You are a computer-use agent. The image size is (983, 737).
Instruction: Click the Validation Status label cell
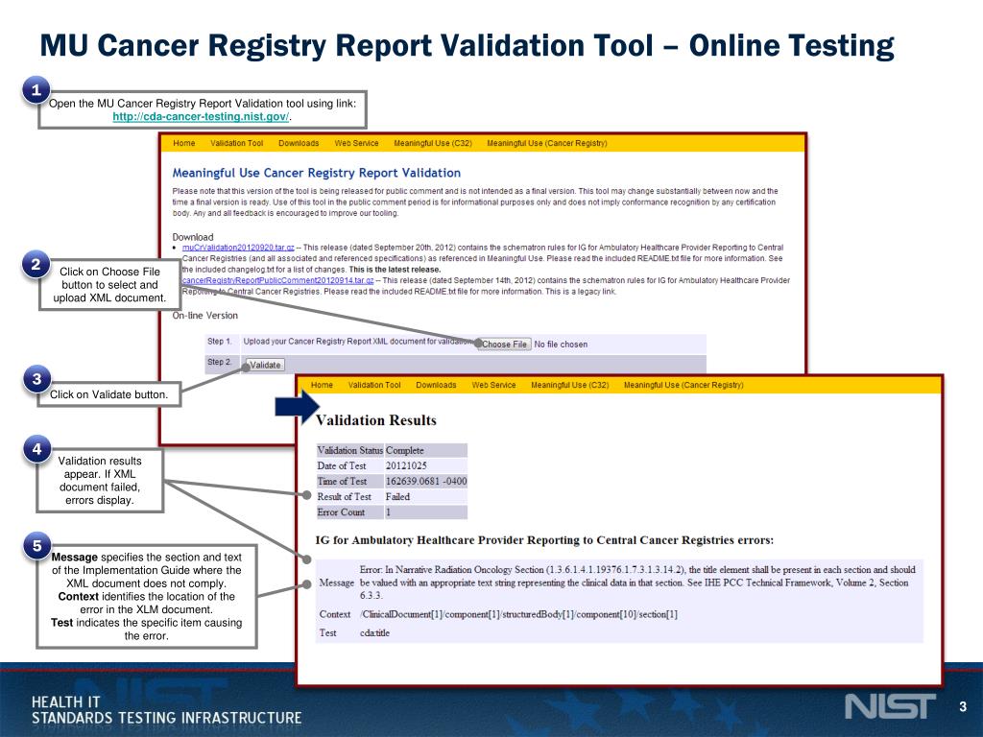(x=349, y=450)
